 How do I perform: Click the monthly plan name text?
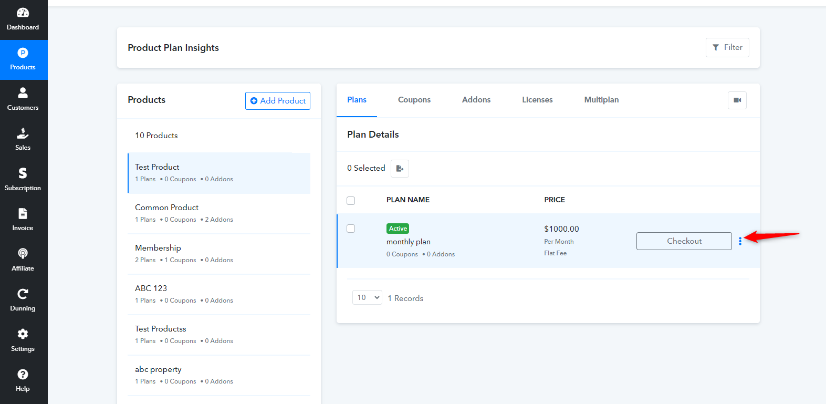coord(409,242)
